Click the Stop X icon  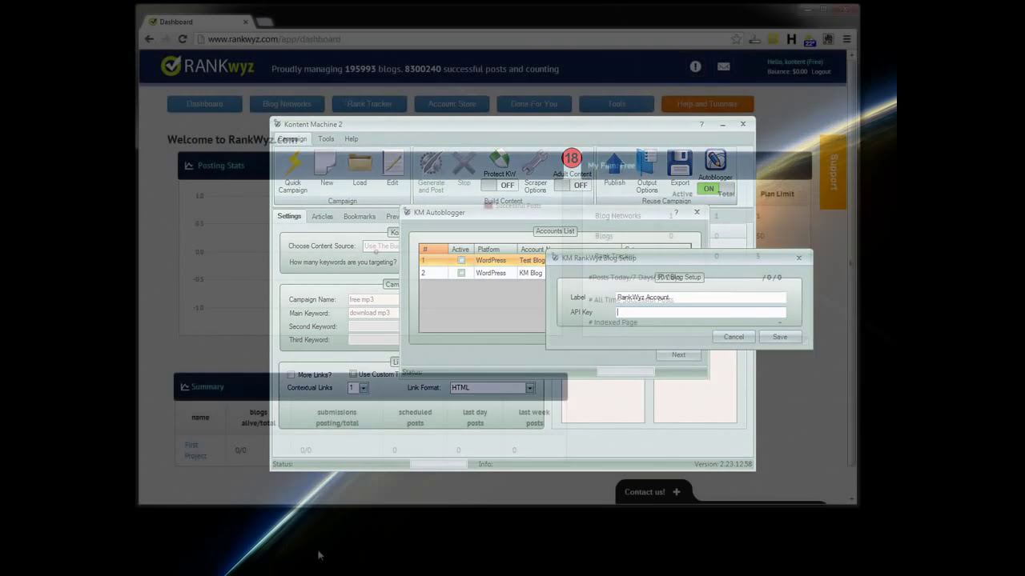pos(464,163)
